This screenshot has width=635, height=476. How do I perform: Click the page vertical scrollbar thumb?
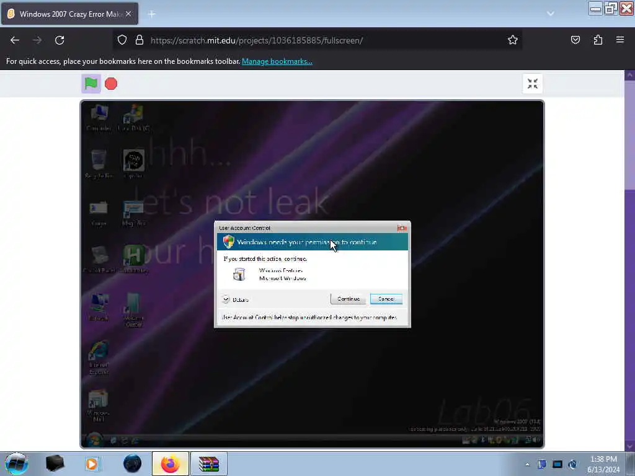click(x=630, y=134)
